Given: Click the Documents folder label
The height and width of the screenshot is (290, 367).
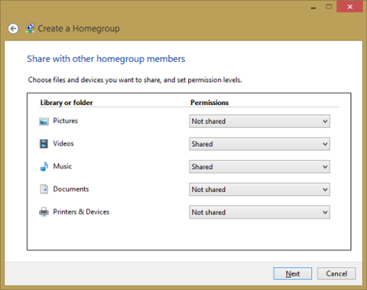Looking at the screenshot, I should pyautogui.click(x=71, y=189).
